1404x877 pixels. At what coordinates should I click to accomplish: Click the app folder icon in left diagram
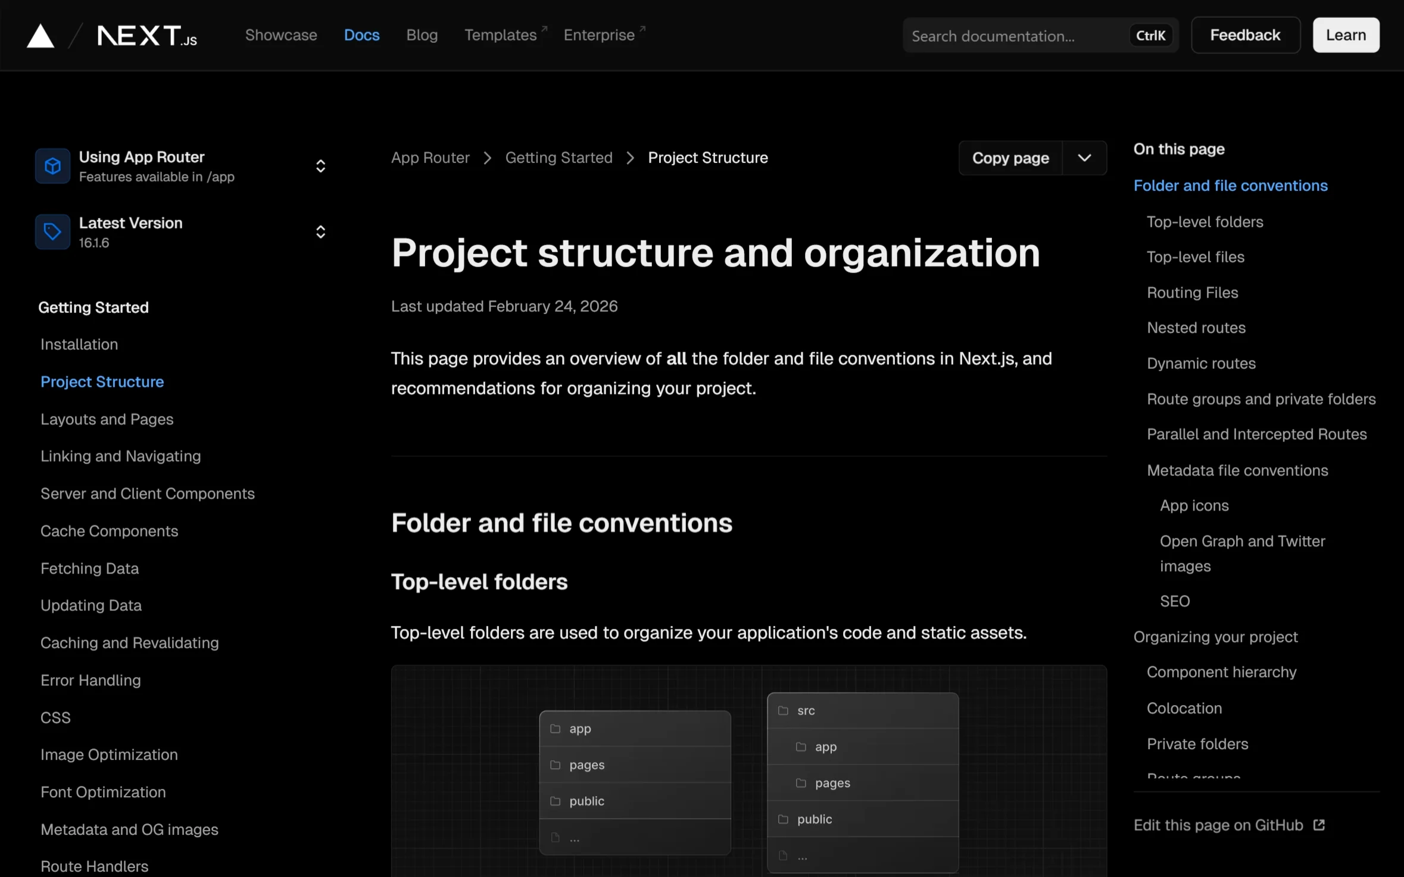coord(555,729)
